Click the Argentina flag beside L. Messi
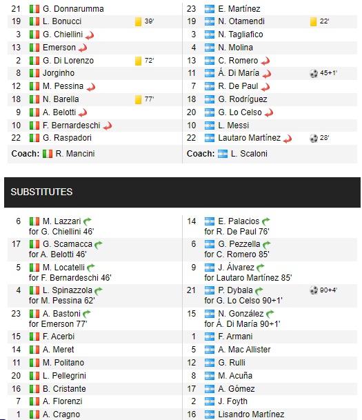The width and height of the screenshot is (362, 420). point(210,126)
